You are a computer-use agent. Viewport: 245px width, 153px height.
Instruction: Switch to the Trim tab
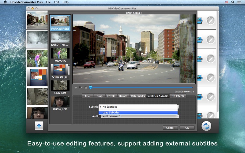click(88, 96)
